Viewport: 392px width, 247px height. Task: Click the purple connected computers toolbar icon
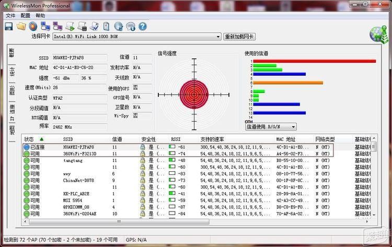57,26
